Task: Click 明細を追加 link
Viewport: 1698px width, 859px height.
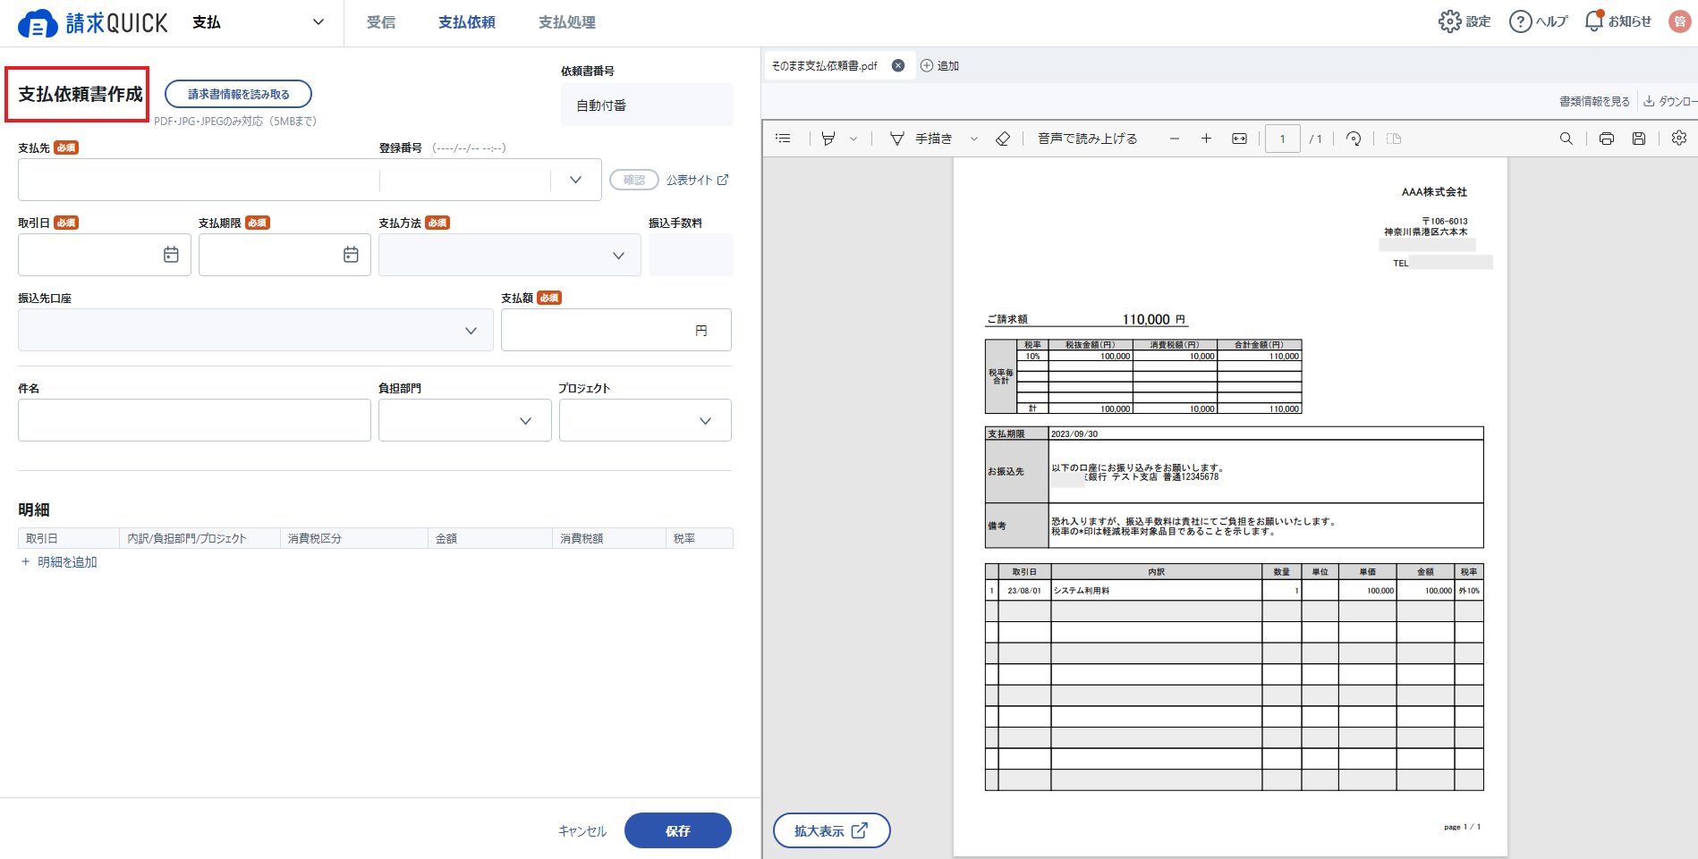Action: pyautogui.click(x=59, y=562)
